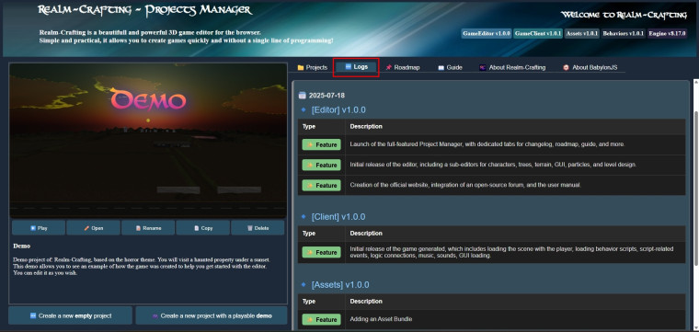Rename the Demo project
699x332 pixels.
[x=148, y=228]
